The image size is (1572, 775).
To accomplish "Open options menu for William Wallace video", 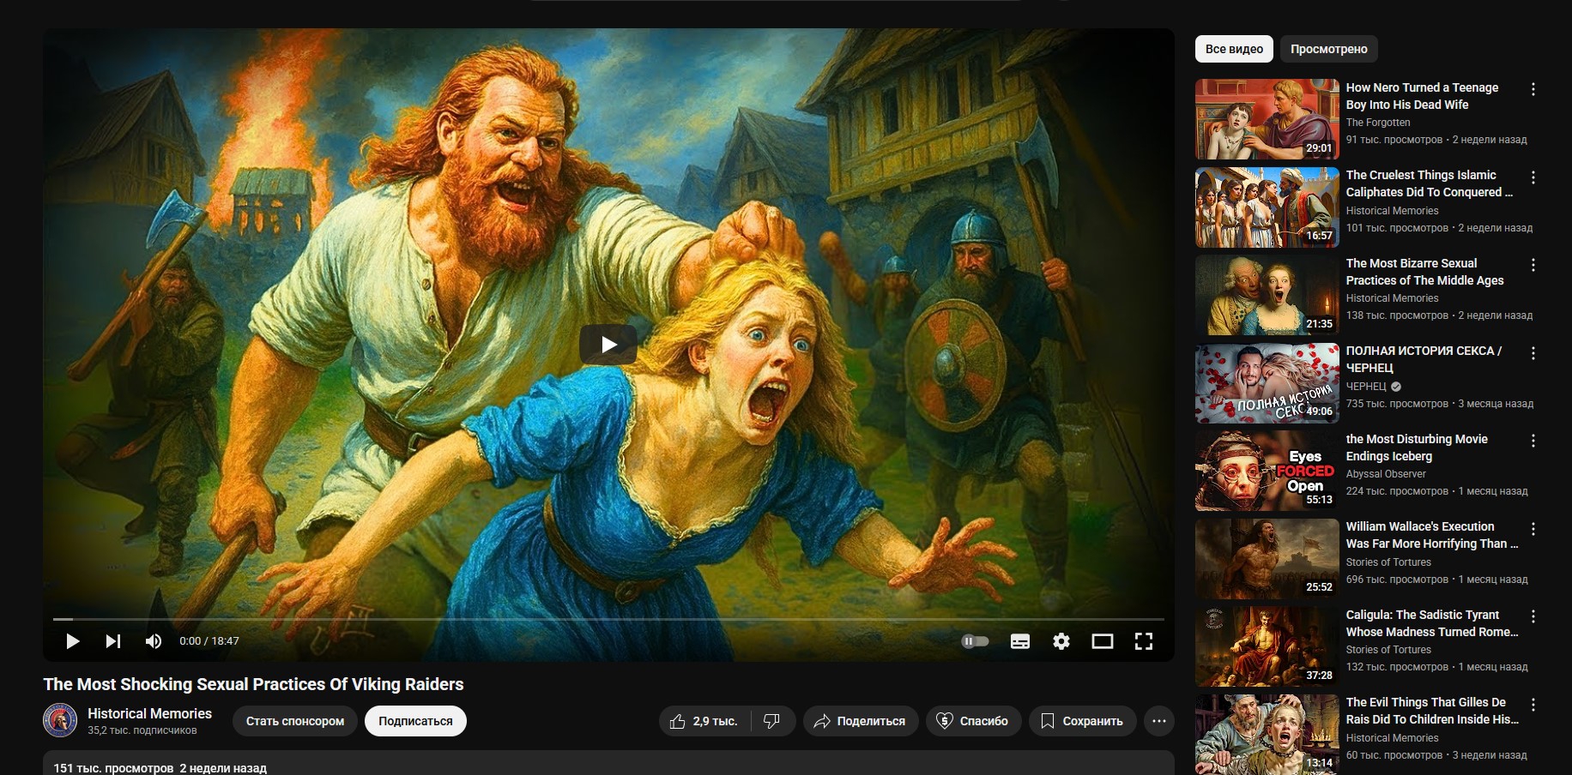I will click(x=1533, y=529).
